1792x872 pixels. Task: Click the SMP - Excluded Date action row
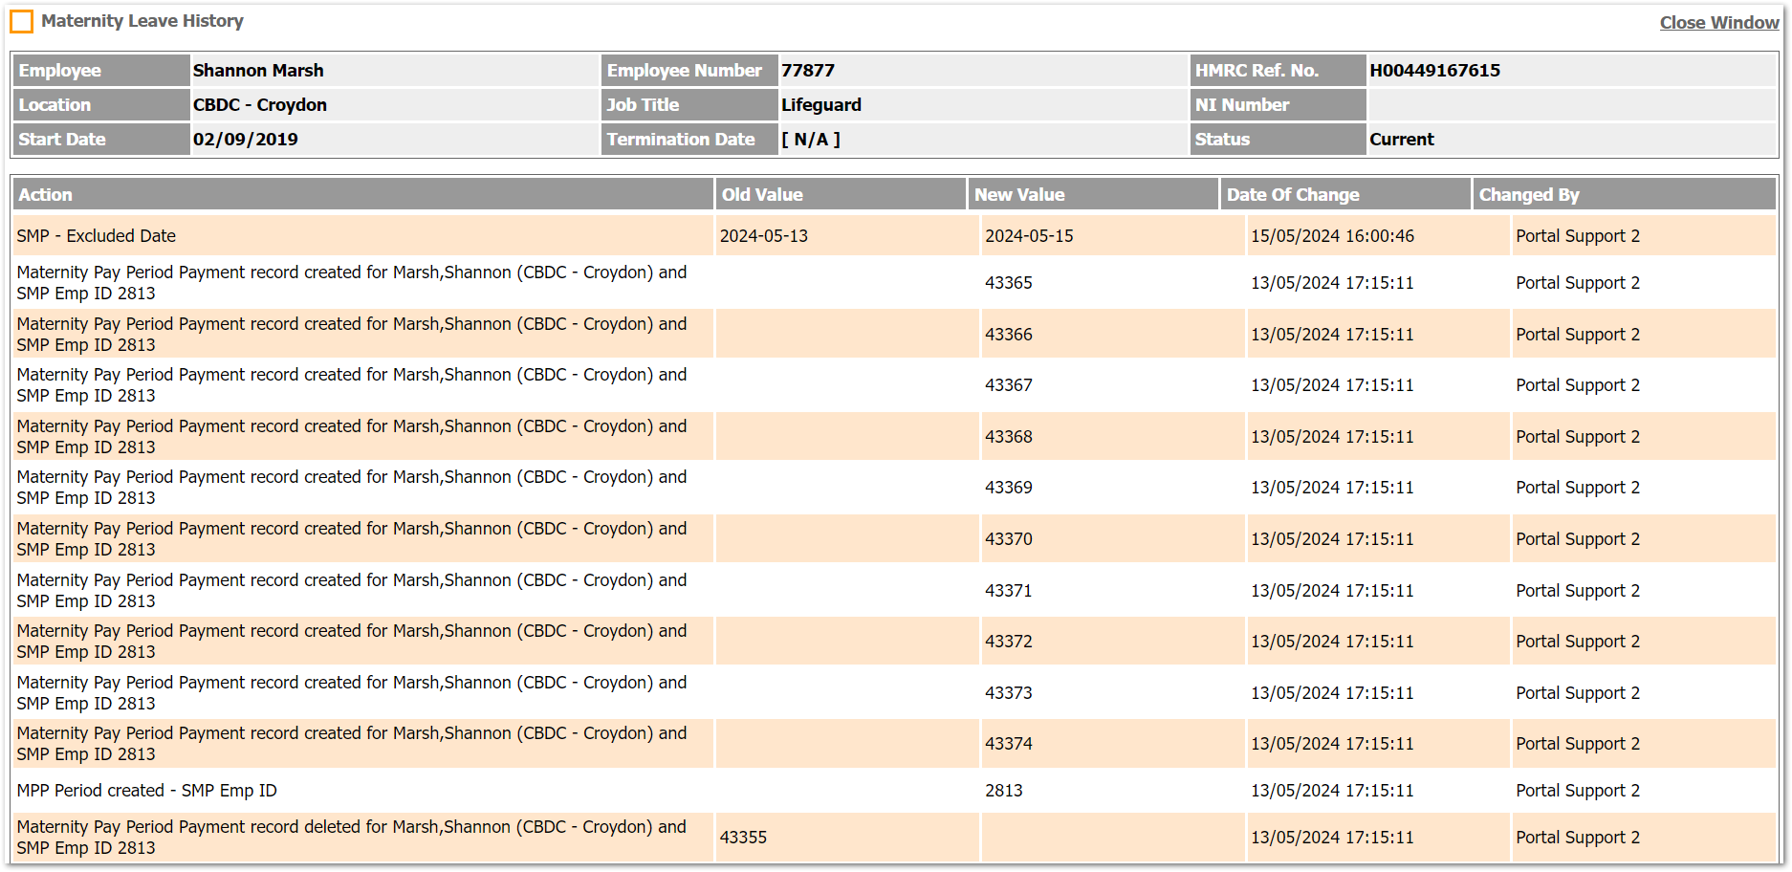[x=97, y=236]
